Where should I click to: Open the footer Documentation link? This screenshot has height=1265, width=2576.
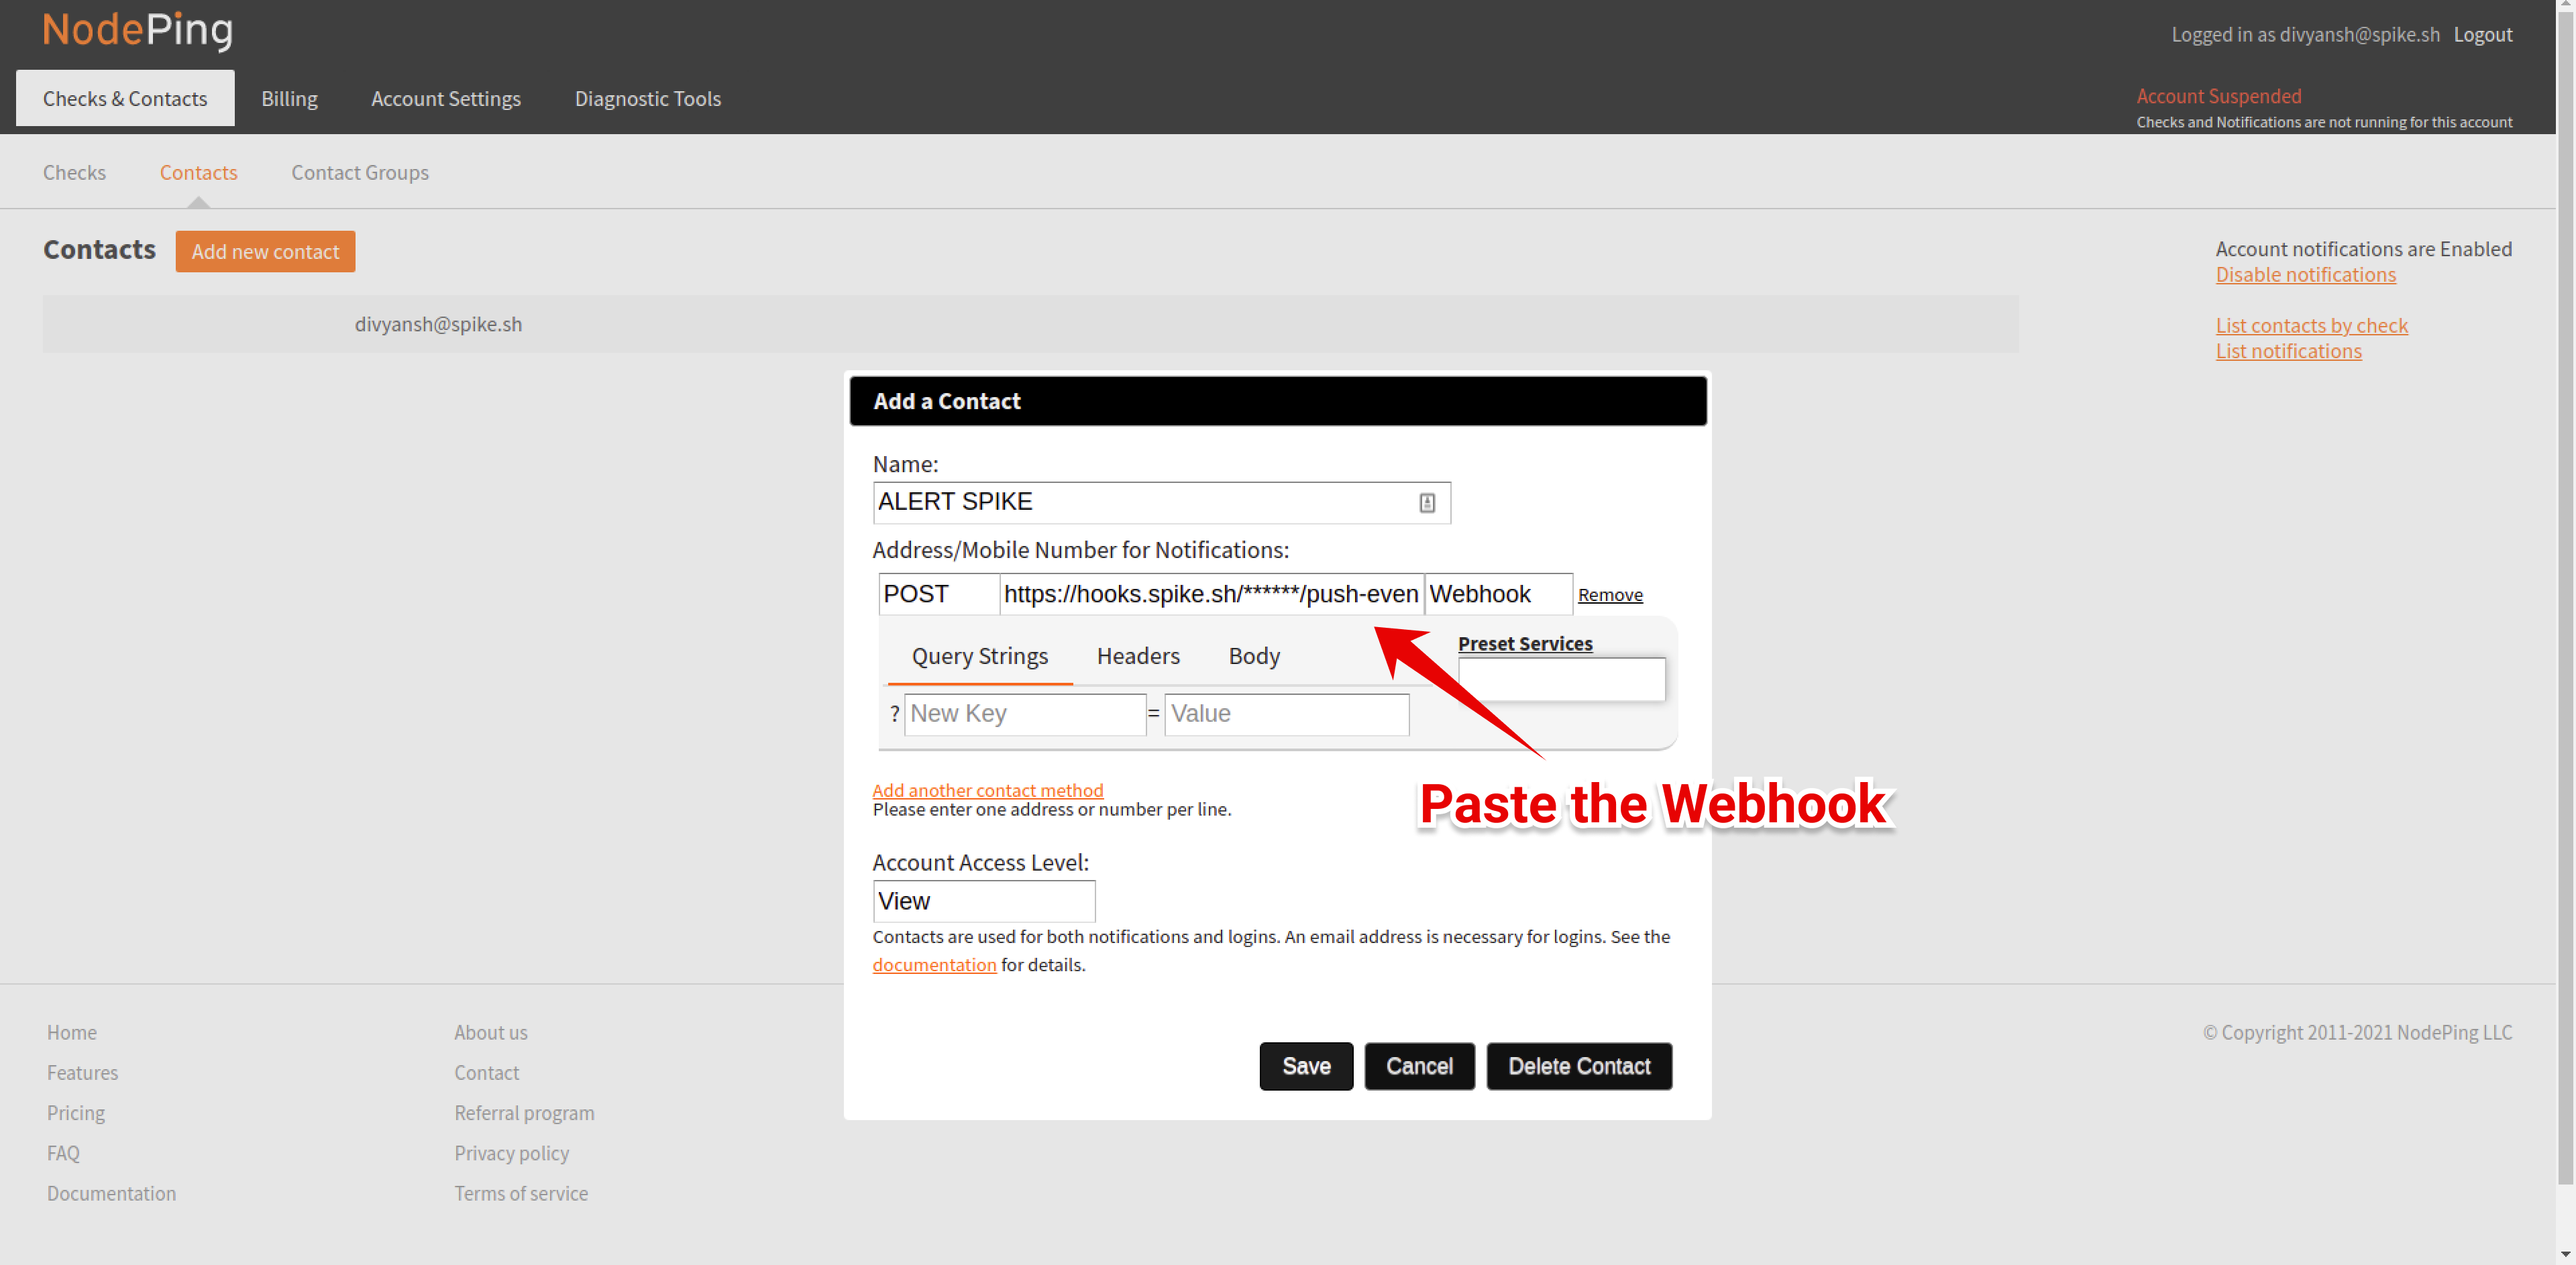pos(112,1194)
